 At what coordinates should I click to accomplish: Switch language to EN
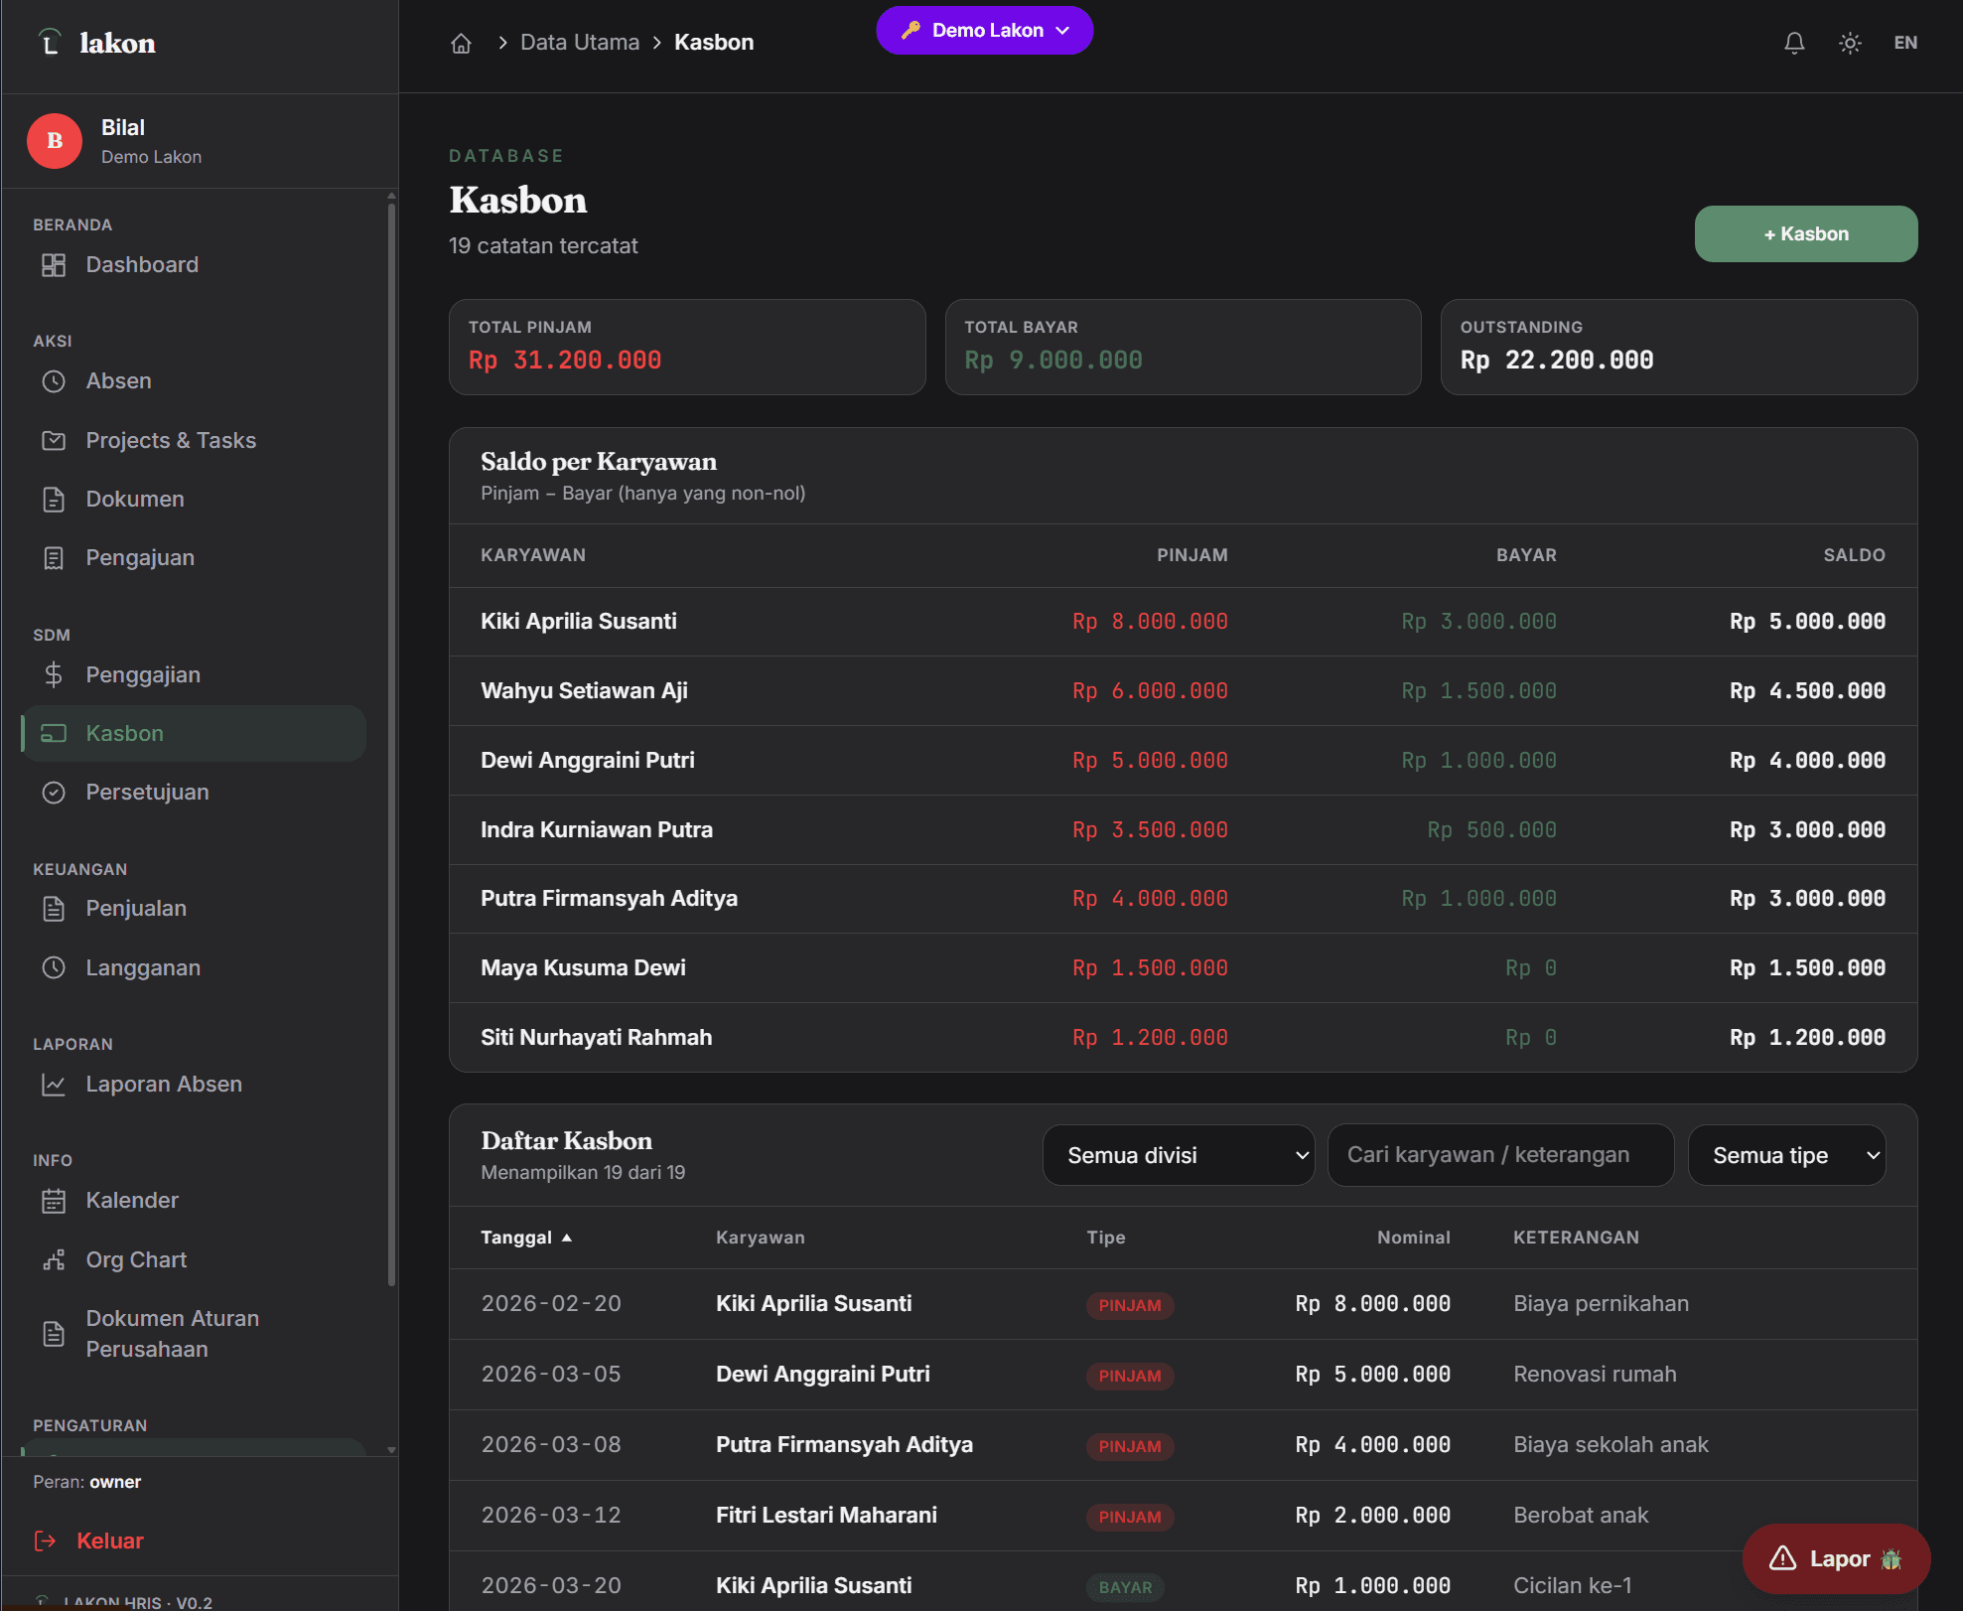pos(1905,43)
